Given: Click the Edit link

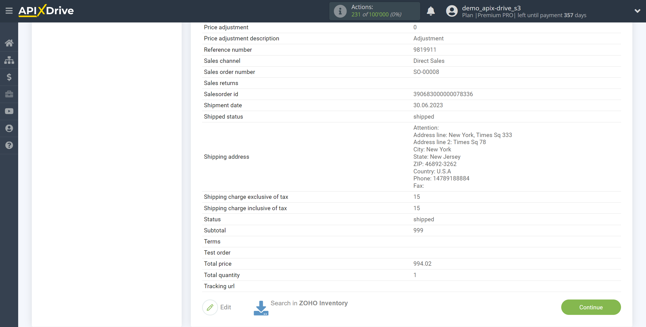Looking at the screenshot, I should click(226, 307).
